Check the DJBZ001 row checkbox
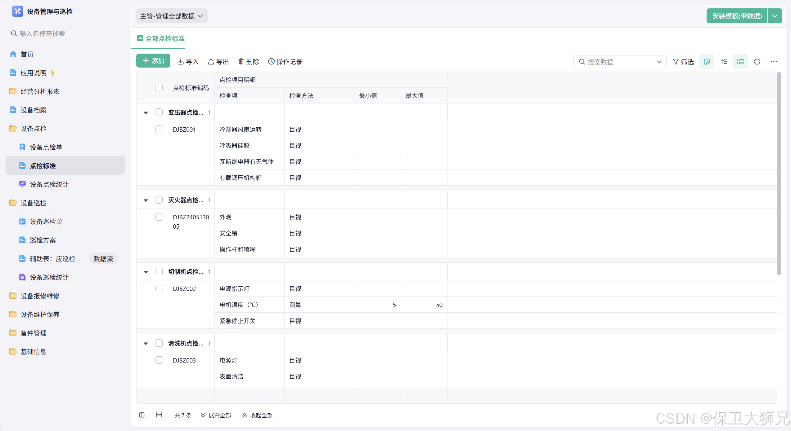The image size is (791, 431). pos(159,129)
